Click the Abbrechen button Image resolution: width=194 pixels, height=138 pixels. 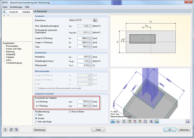[x=184, y=130]
